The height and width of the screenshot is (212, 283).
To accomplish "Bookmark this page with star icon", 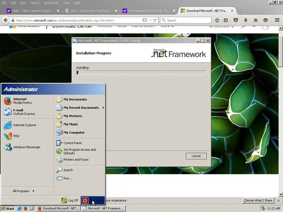I will coord(217,20).
